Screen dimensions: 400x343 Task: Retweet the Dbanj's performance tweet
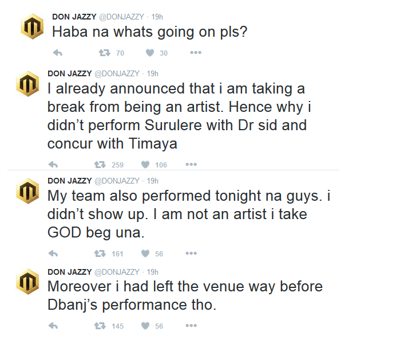101,326
